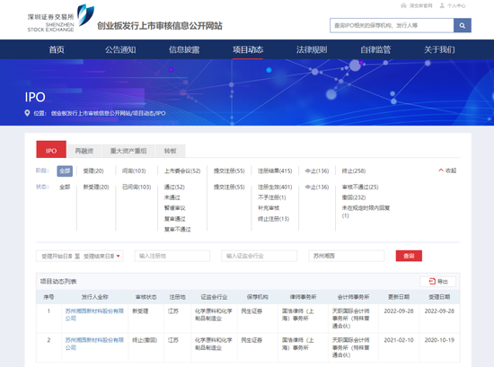Click the top IPO search box

pyautogui.click(x=392, y=25)
